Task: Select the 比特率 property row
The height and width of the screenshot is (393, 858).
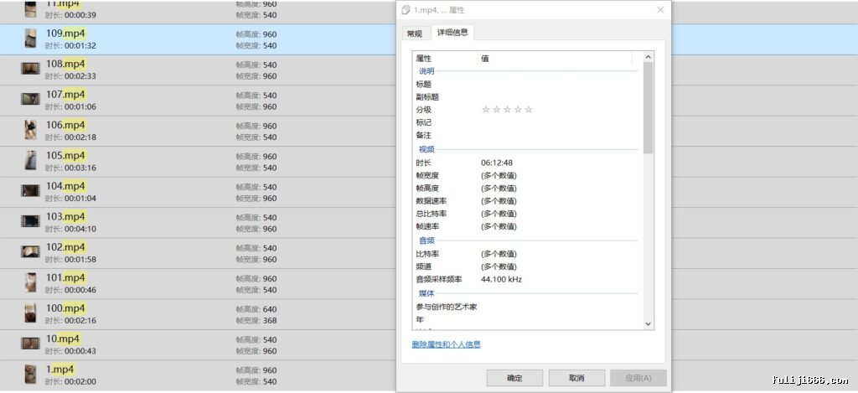Action: [528, 254]
